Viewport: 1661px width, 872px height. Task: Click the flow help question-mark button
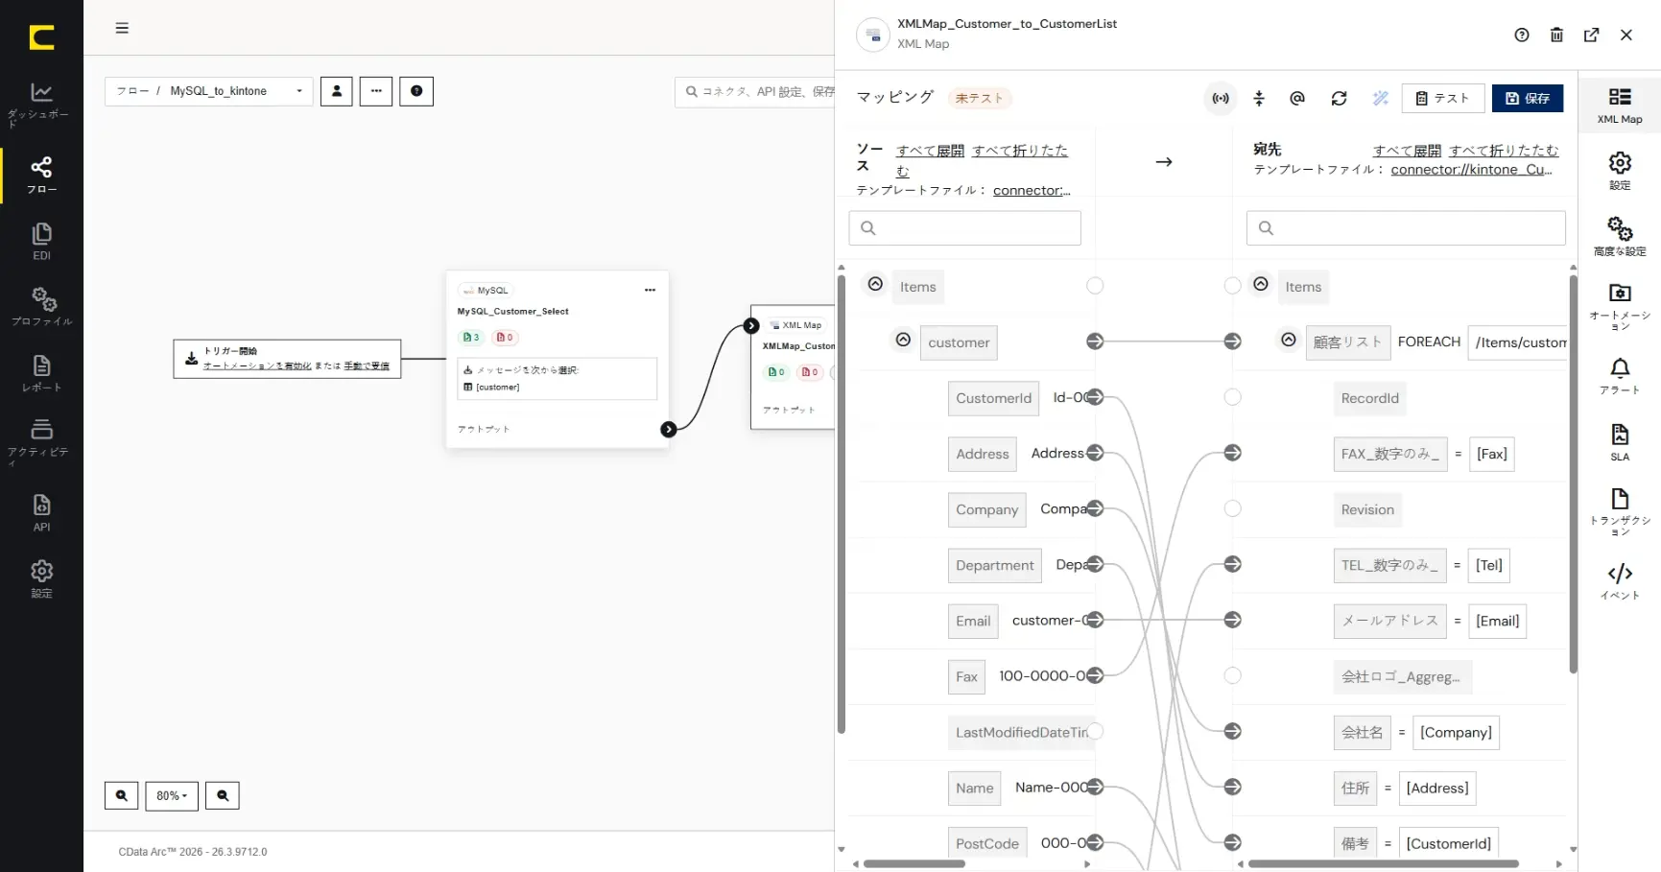click(x=416, y=91)
